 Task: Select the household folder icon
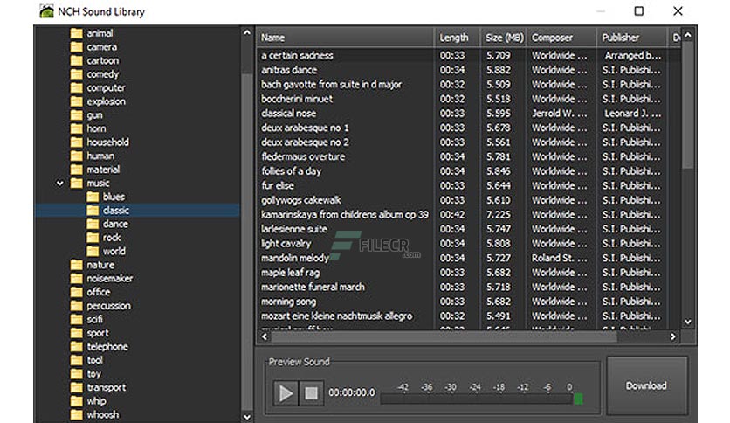pyautogui.click(x=76, y=142)
